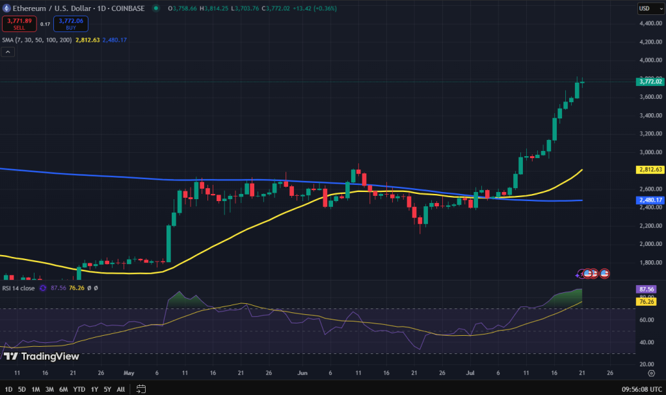The width and height of the screenshot is (666, 395).
Task: Select the 5Y time range
Action: [107, 389]
